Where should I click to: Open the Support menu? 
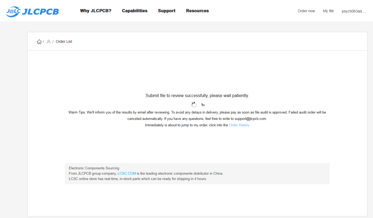click(x=167, y=11)
